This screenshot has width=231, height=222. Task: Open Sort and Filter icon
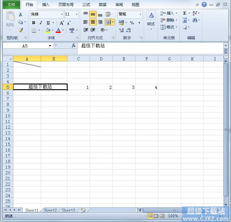click(x=195, y=13)
